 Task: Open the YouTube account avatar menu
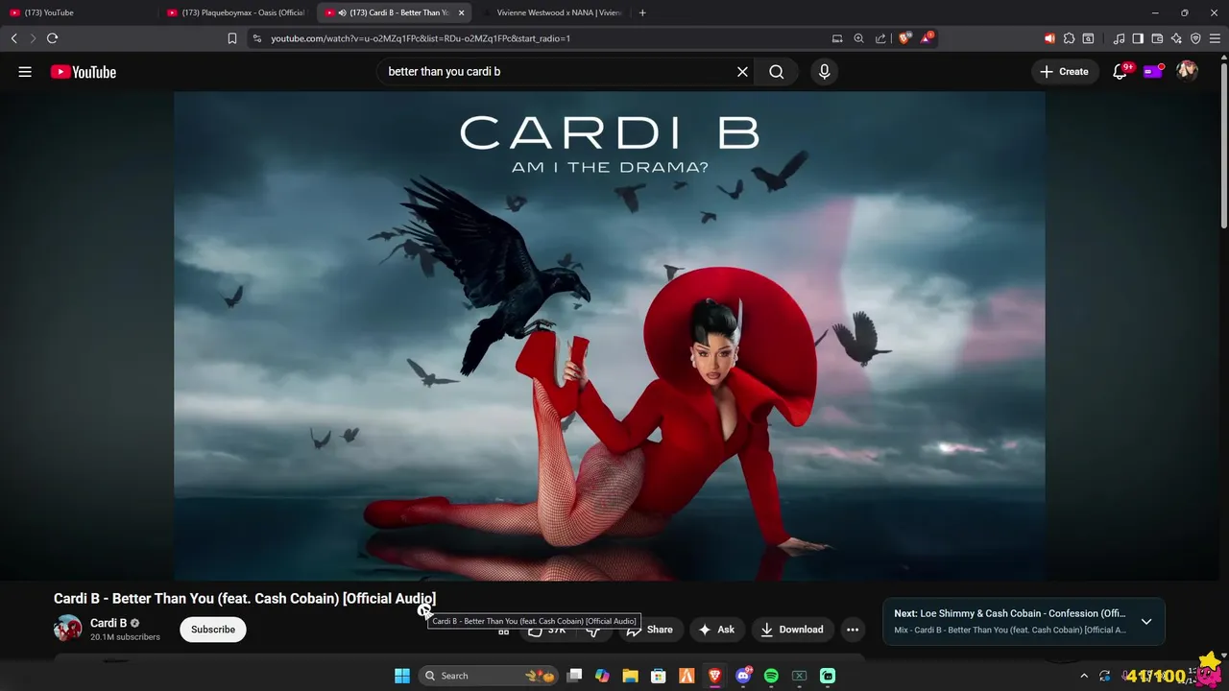coord(1188,72)
